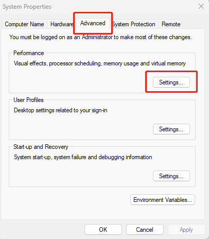Click the Performance group label
Image resolution: width=209 pixels, height=239 pixels.
click(x=29, y=53)
